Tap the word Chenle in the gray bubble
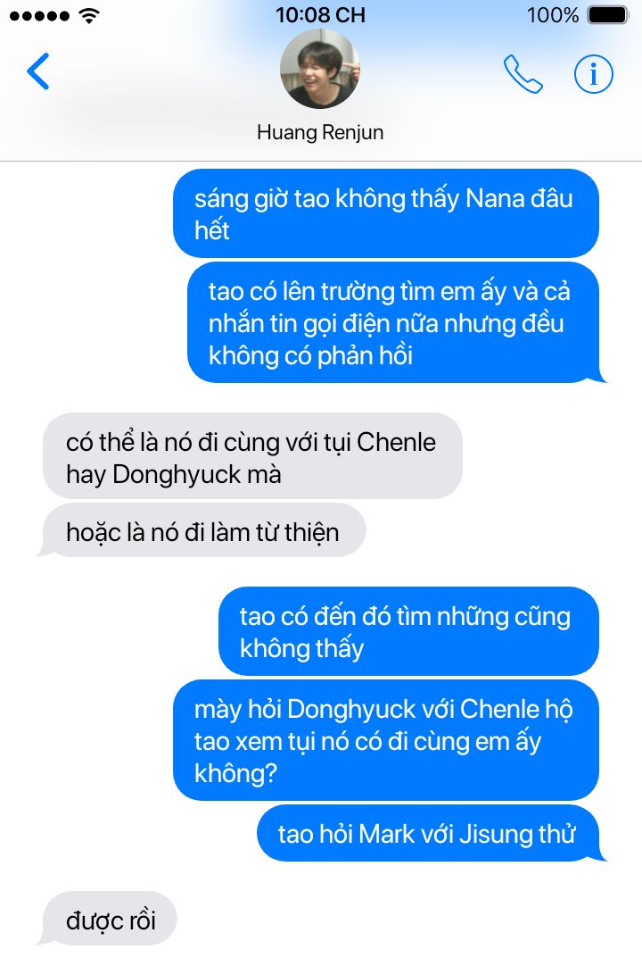The height and width of the screenshot is (958, 642). (396, 442)
